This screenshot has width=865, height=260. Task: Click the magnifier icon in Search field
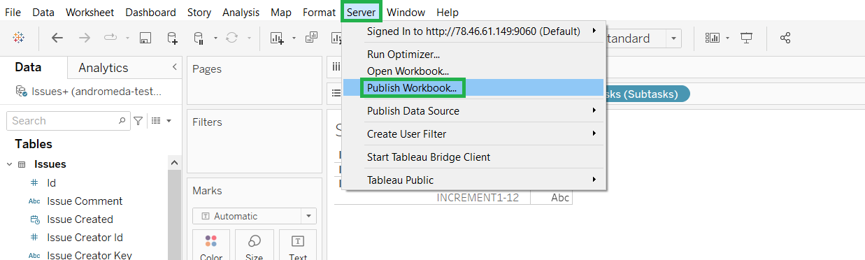coord(122,121)
